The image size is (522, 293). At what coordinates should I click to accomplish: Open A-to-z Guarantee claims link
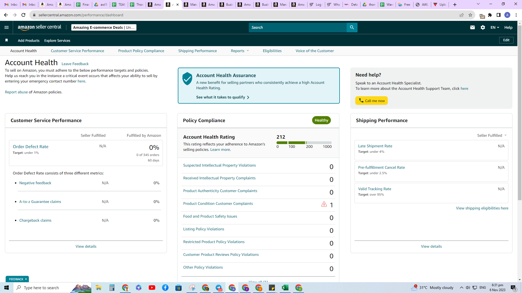pos(40,202)
